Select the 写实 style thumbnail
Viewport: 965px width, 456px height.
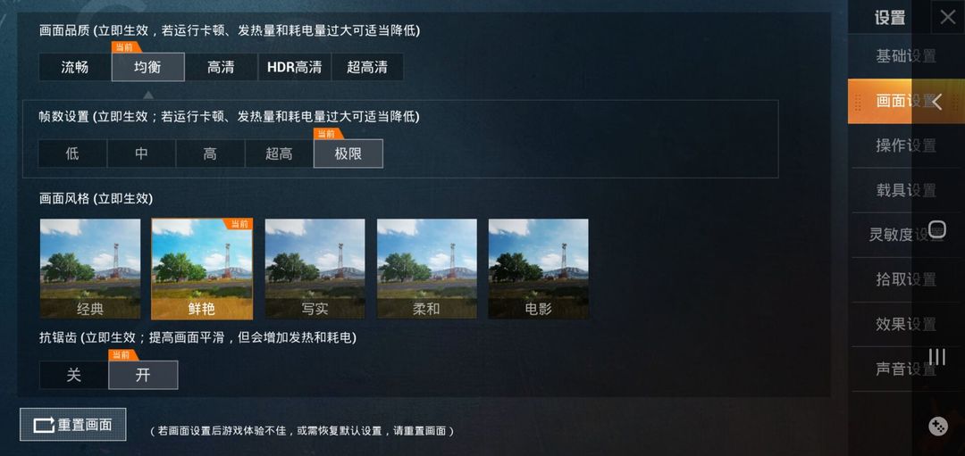click(x=315, y=269)
